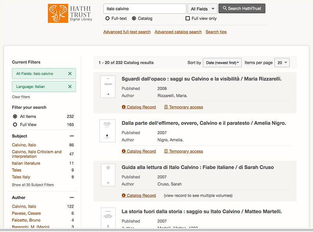Open Advanced full-text search link
Viewport: 313px width, 232px height.
click(127, 32)
